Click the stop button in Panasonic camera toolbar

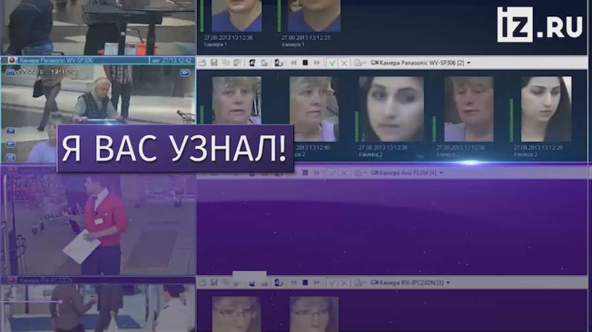click(x=305, y=62)
